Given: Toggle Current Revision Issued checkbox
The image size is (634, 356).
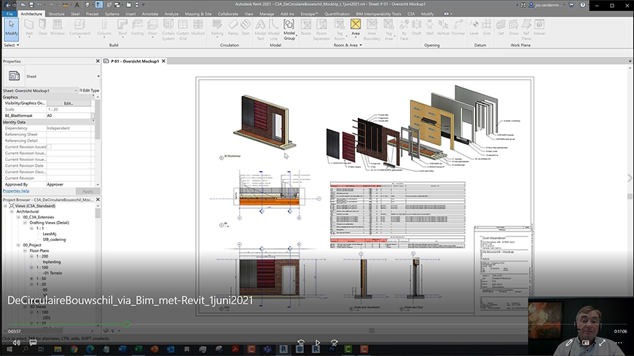Looking at the screenshot, I should tap(50, 146).
